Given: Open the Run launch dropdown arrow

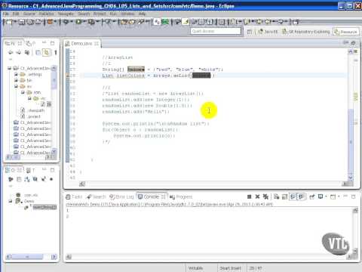Looking at the screenshot, I should 84,22.
